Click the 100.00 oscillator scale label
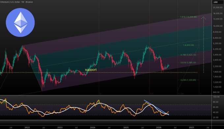The width and height of the screenshot is (224, 129). 216,97
